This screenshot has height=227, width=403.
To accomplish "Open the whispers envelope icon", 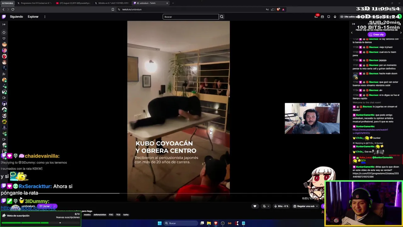I will point(322,17).
